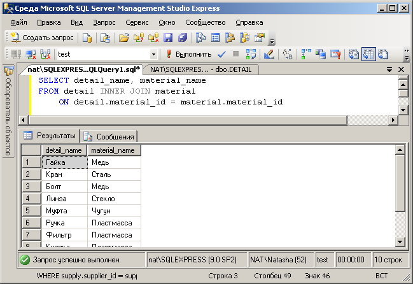Open the Вид menu
The width and height of the screenshot is (413, 284).
pyautogui.click(x=76, y=23)
